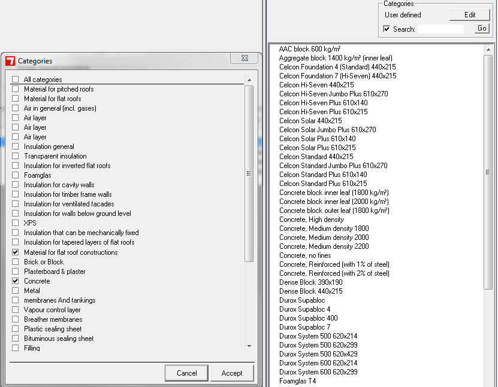
Task: Enable Vapour control layer checkbox
Action: 15,309
